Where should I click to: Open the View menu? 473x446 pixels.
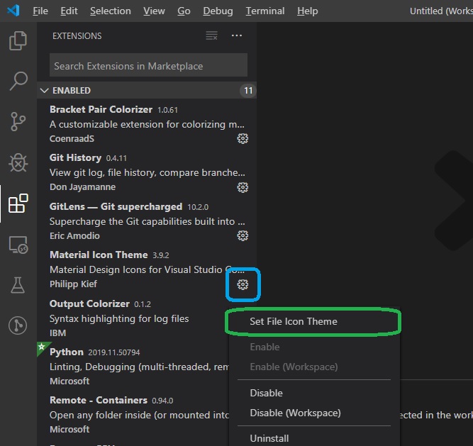click(154, 11)
